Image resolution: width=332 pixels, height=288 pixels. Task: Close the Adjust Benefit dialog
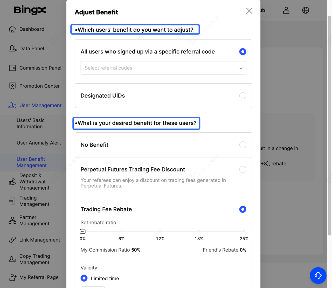pyautogui.click(x=249, y=11)
